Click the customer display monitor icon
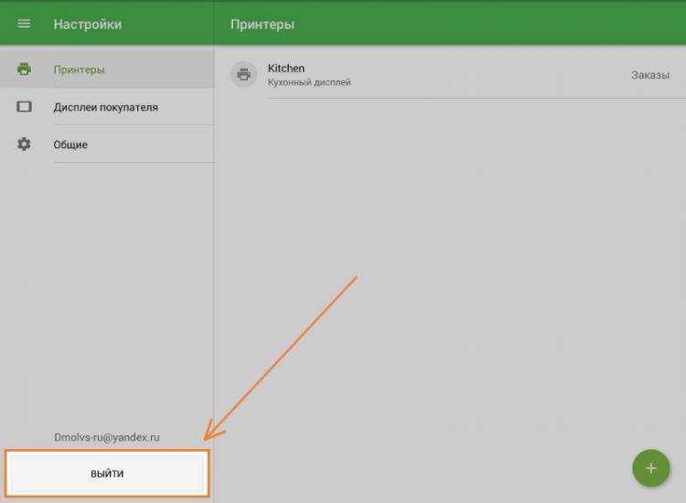The height and width of the screenshot is (503, 686). click(x=24, y=107)
